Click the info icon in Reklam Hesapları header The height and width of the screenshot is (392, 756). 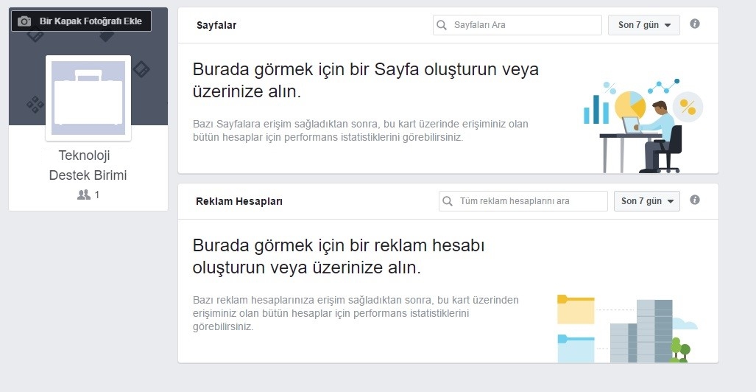tap(695, 200)
